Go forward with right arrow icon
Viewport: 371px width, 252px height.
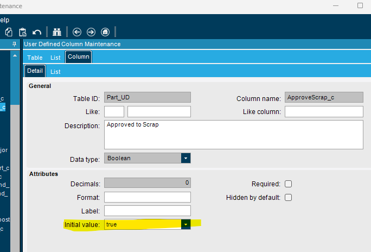tap(91, 32)
